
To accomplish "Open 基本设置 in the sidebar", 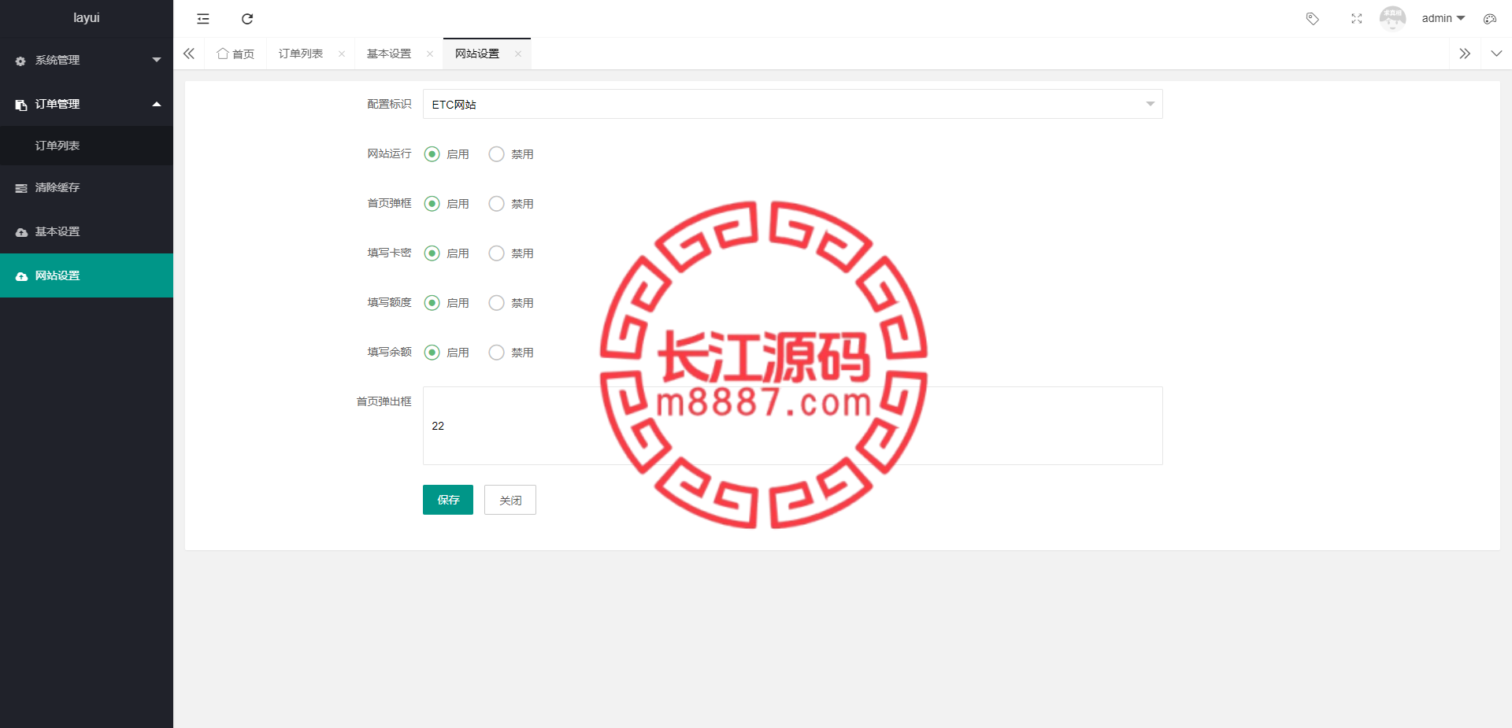I will tap(87, 231).
